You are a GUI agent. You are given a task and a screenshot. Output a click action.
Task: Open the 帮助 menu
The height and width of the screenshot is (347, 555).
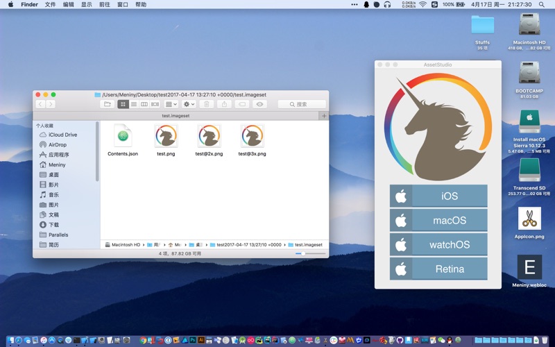coord(141,4)
